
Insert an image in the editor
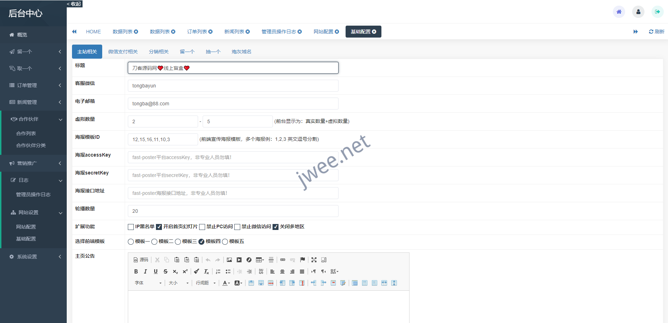coord(229,260)
